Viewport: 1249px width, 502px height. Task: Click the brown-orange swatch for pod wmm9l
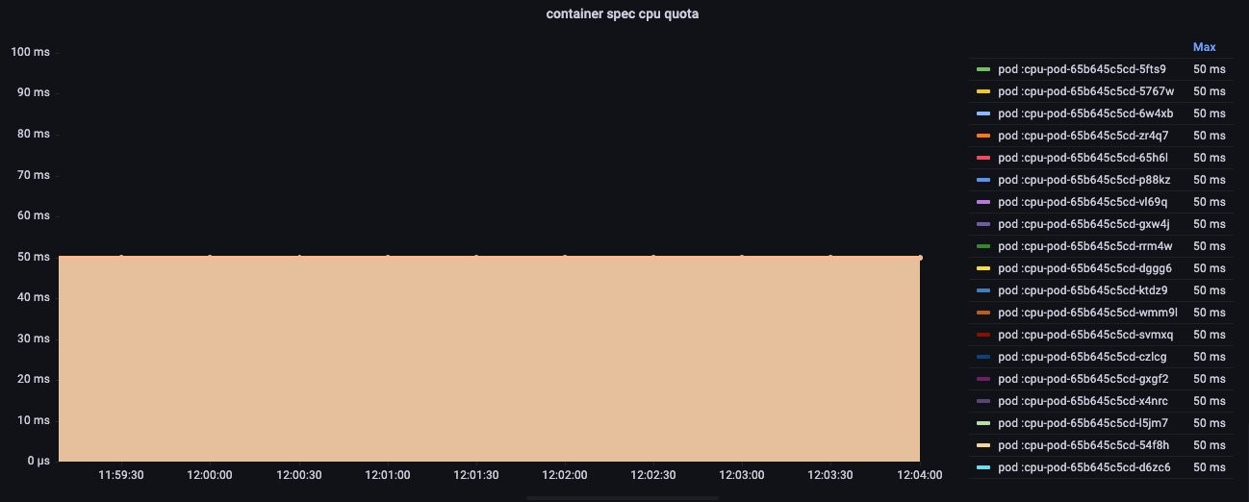(x=983, y=313)
